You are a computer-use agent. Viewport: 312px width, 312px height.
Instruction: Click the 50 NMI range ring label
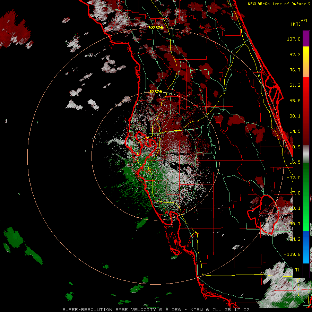coord(156,92)
